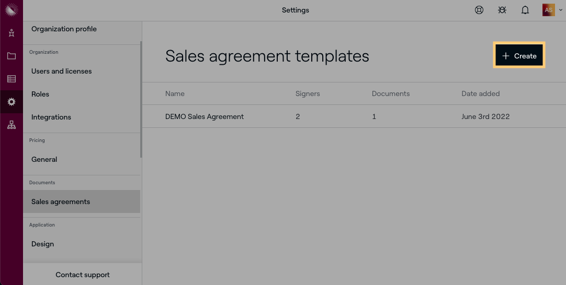The height and width of the screenshot is (285, 566).
Task: Click the lifebuoy help icon
Action: (479, 10)
